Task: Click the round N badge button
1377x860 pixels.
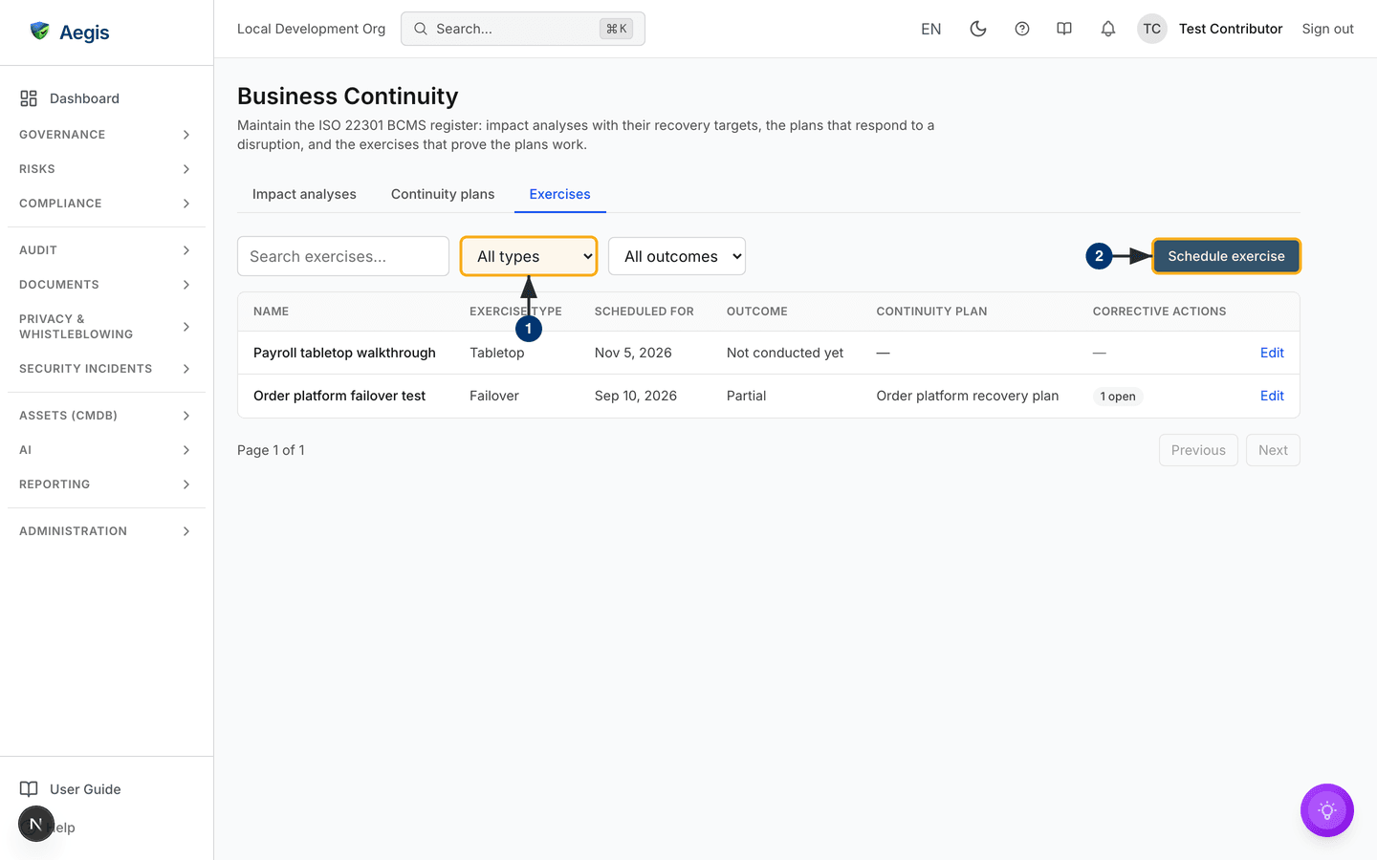Action: (x=35, y=824)
